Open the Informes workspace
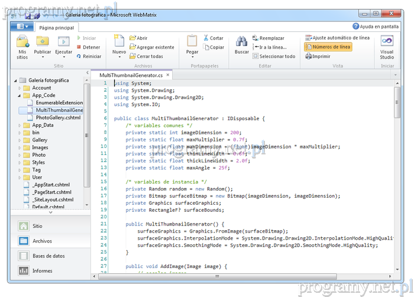414x297 pixels. [x=43, y=270]
